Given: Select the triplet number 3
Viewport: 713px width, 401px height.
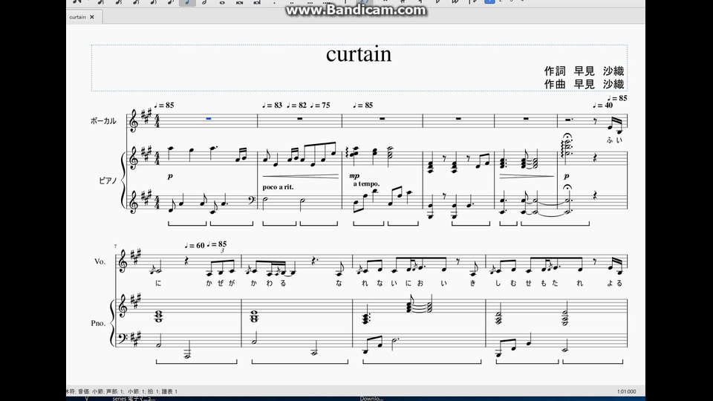Looking at the screenshot, I should 222,250.
